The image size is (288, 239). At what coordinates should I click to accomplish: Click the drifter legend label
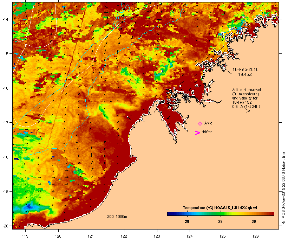pyautogui.click(x=207, y=132)
